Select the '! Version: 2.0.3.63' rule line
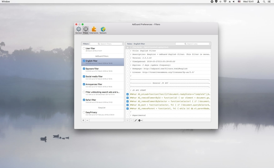Viewport: 274px width, 168px height. pos(168,58)
